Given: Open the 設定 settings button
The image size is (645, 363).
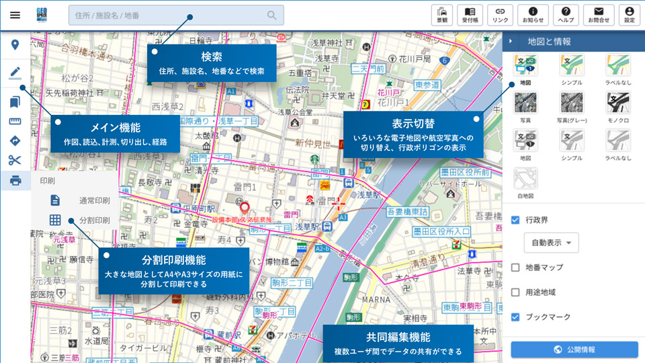Looking at the screenshot, I should click(x=629, y=15).
